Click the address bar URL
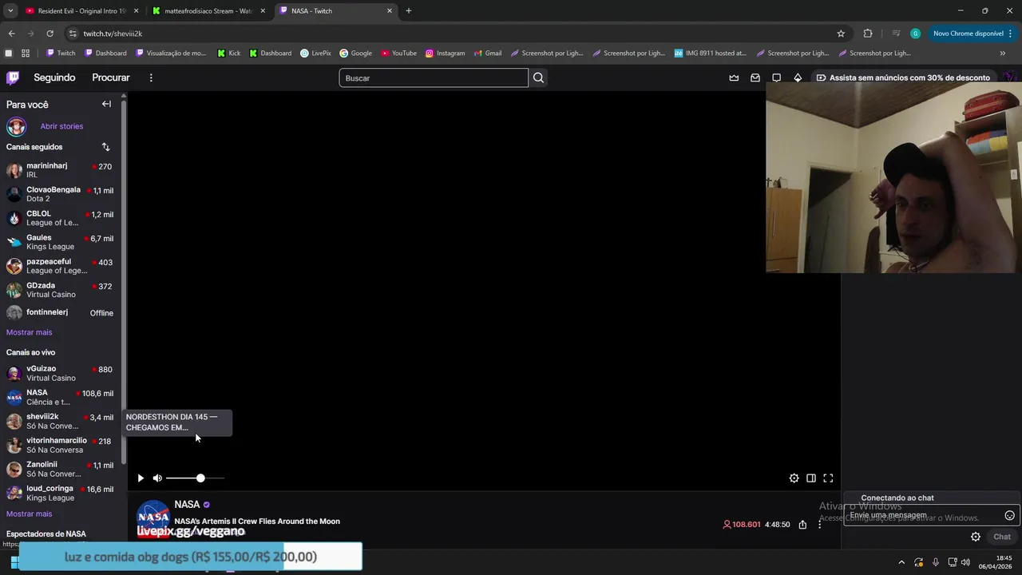Screen dimensions: 1022x575 click(113, 34)
